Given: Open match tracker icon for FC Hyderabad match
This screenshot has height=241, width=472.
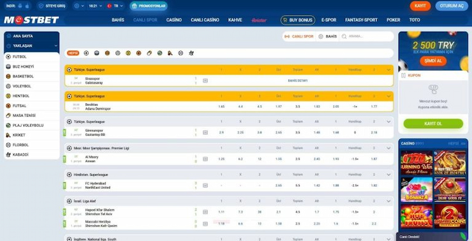Looking at the screenshot, I should 205,186.
